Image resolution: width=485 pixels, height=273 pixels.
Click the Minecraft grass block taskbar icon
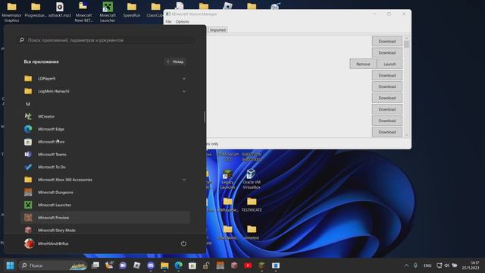click(261, 265)
